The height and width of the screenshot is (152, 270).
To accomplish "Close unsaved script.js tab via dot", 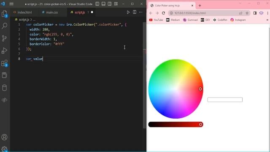I will coord(92,12).
